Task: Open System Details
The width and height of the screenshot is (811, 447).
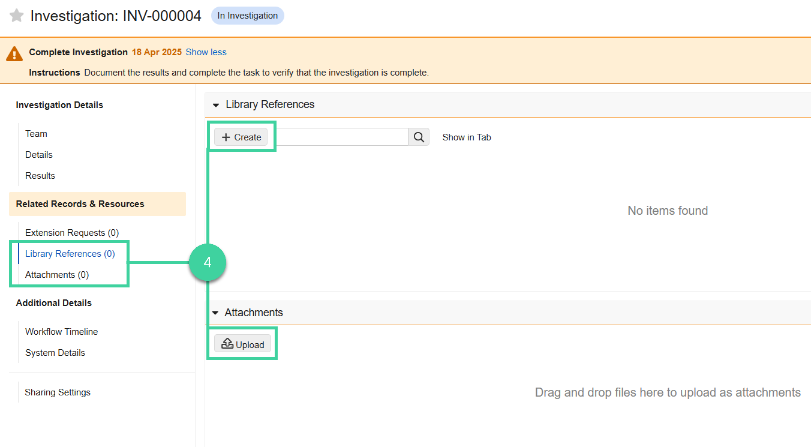Action: pyautogui.click(x=55, y=353)
